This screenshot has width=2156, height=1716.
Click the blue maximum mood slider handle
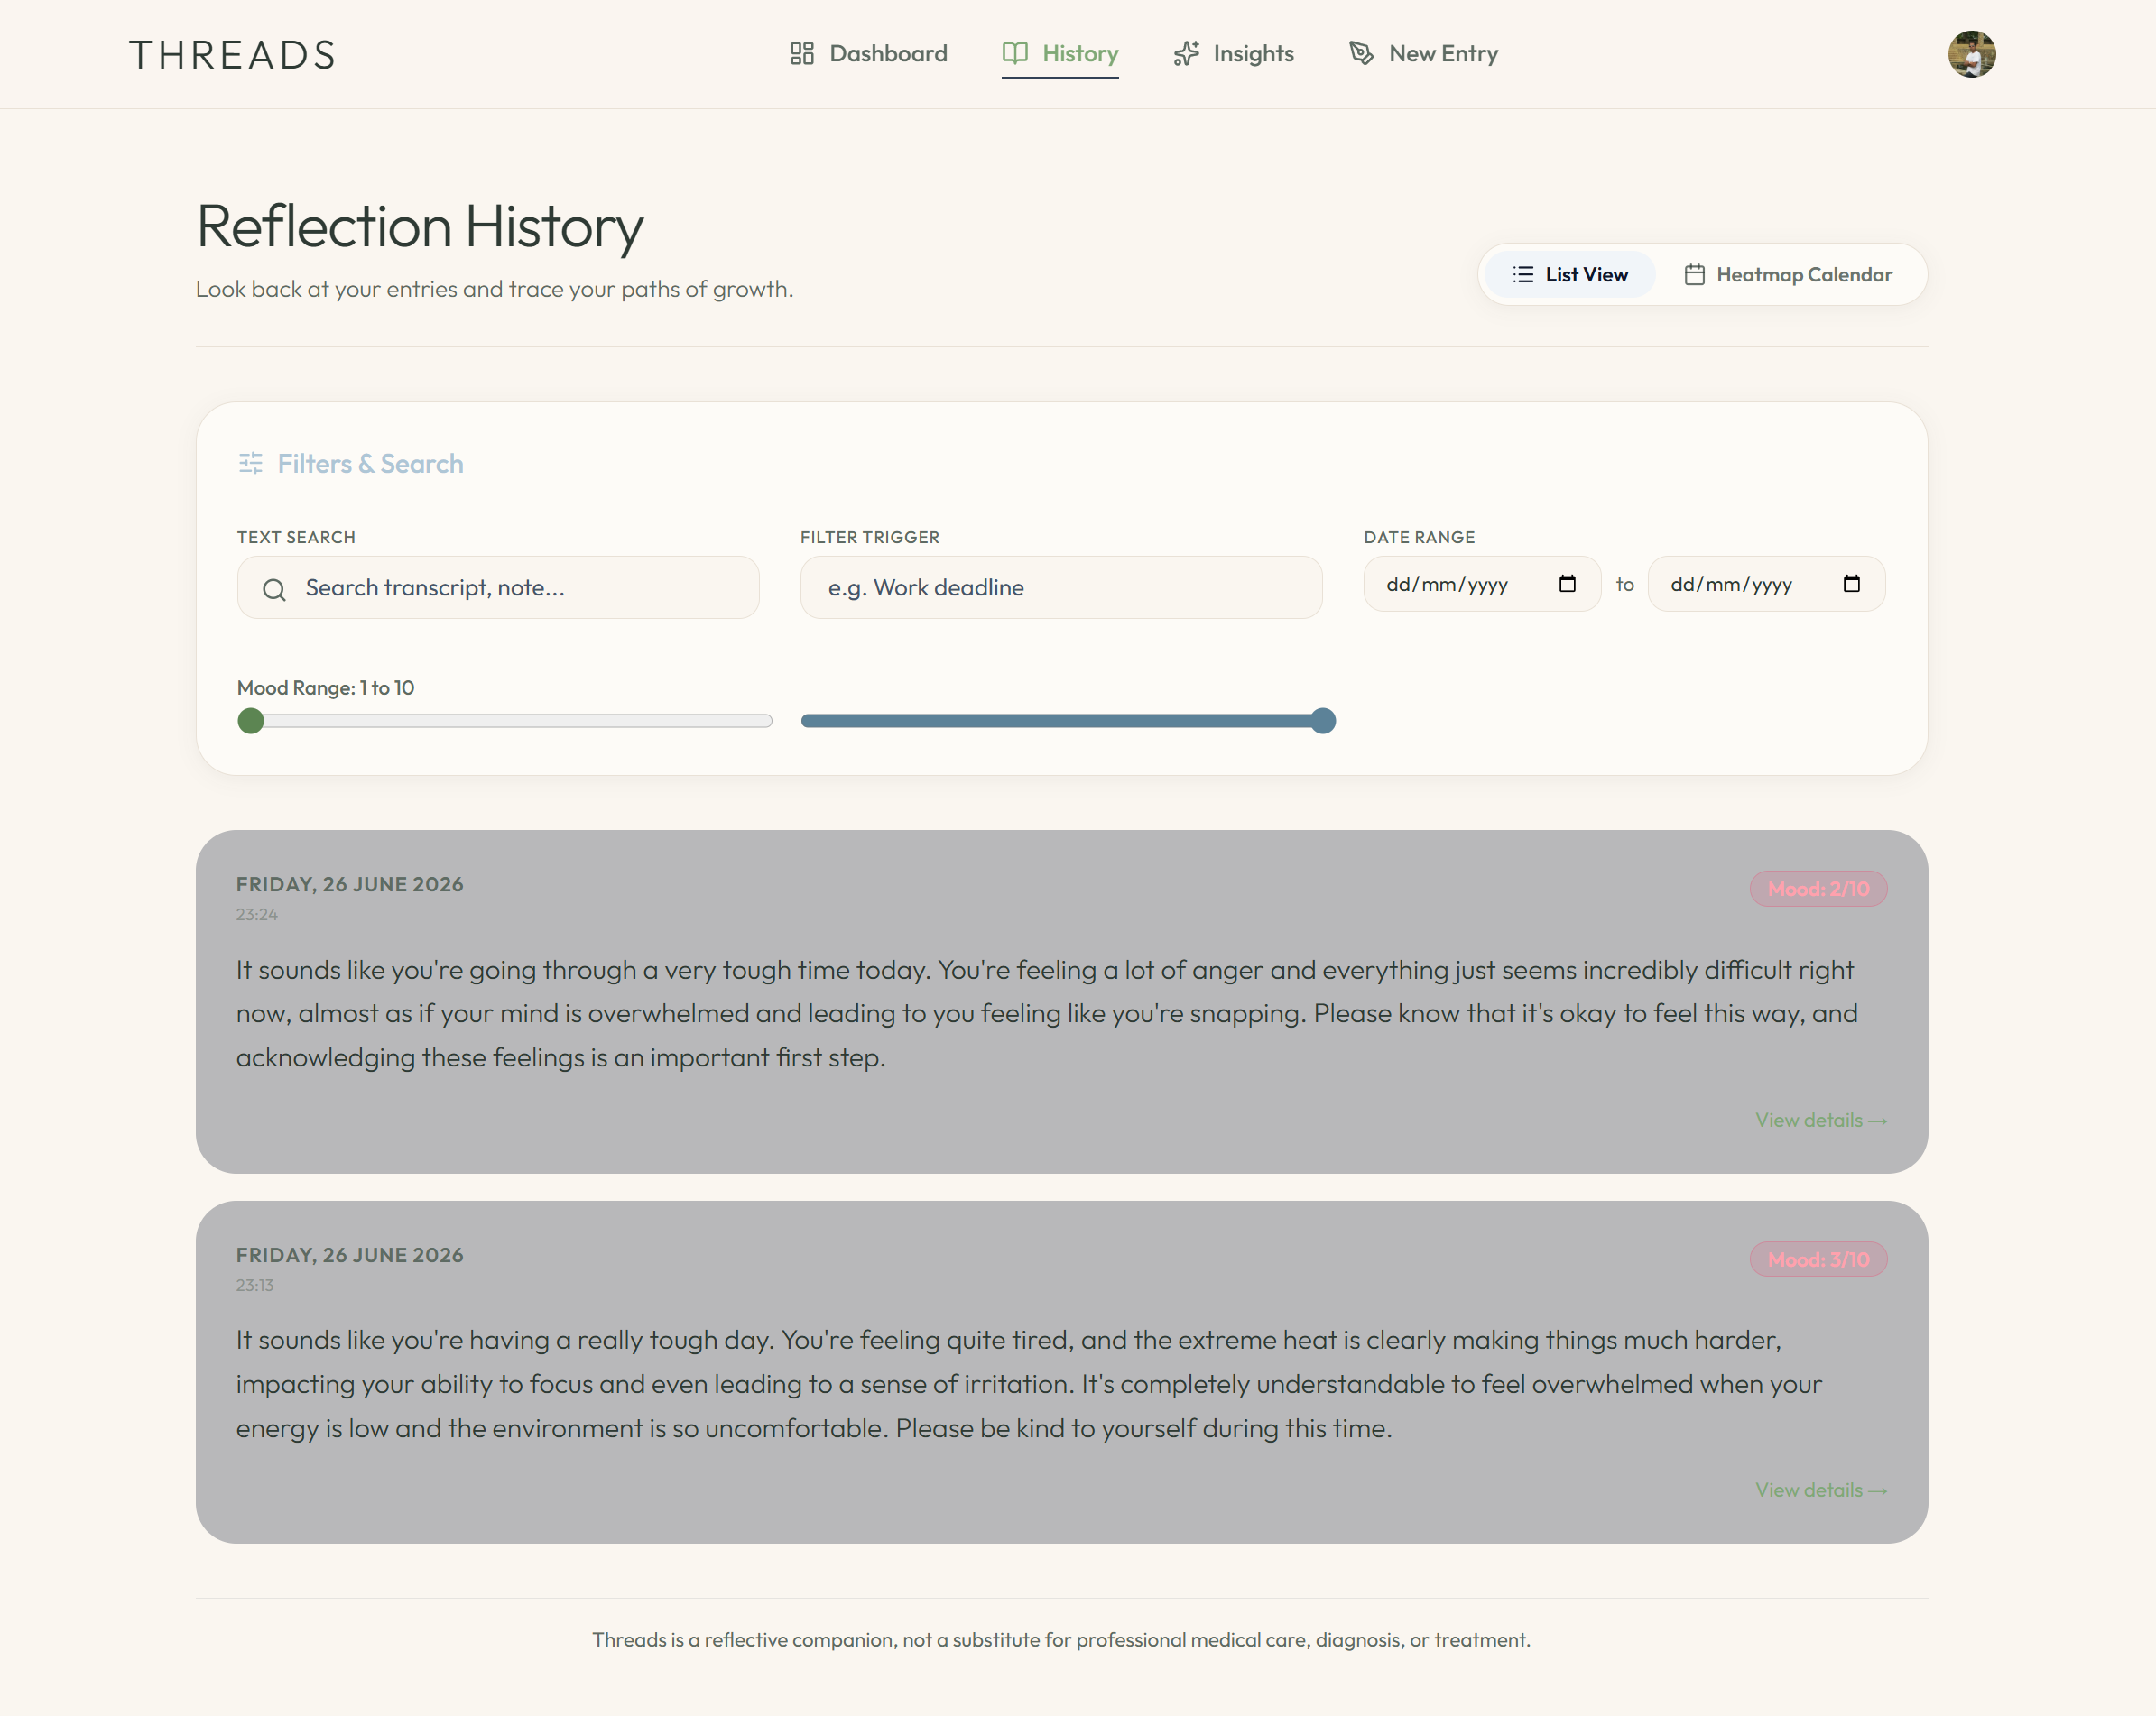click(1323, 721)
